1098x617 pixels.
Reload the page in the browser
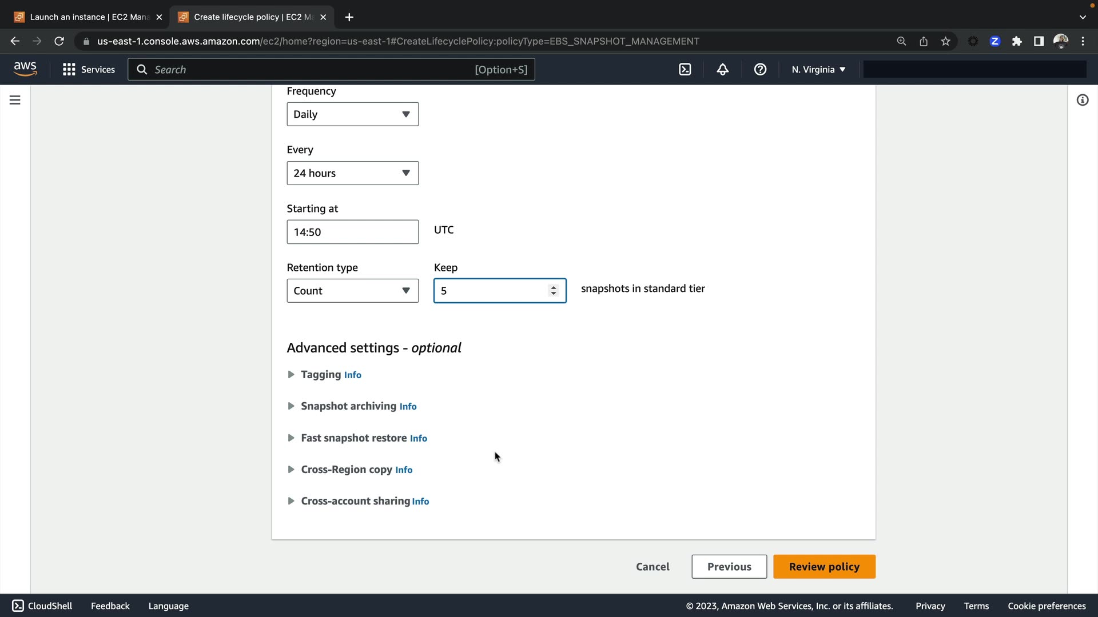point(59,41)
